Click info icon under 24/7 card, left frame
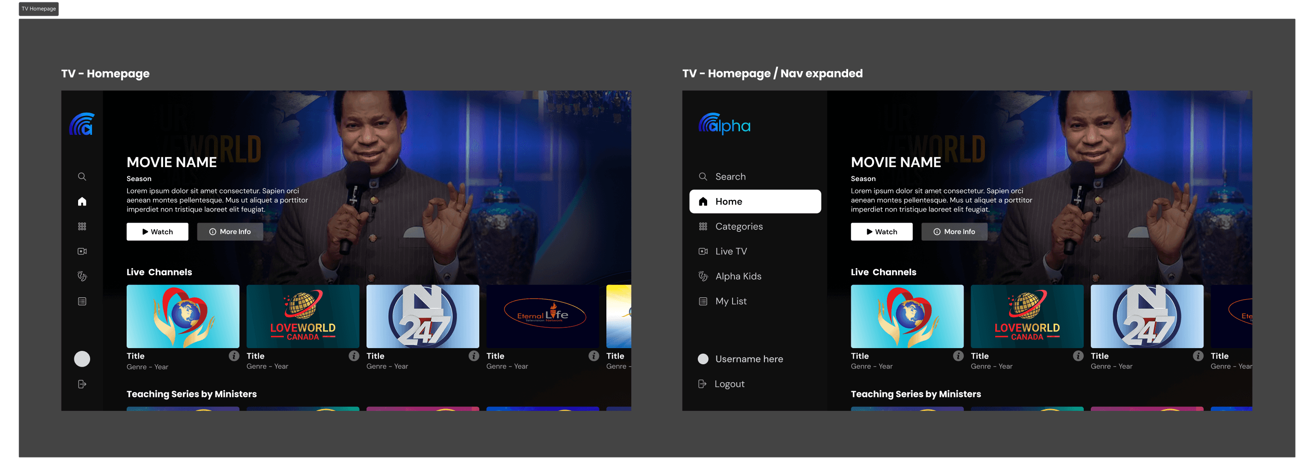Viewport: 1314px width, 476px height. (x=473, y=355)
